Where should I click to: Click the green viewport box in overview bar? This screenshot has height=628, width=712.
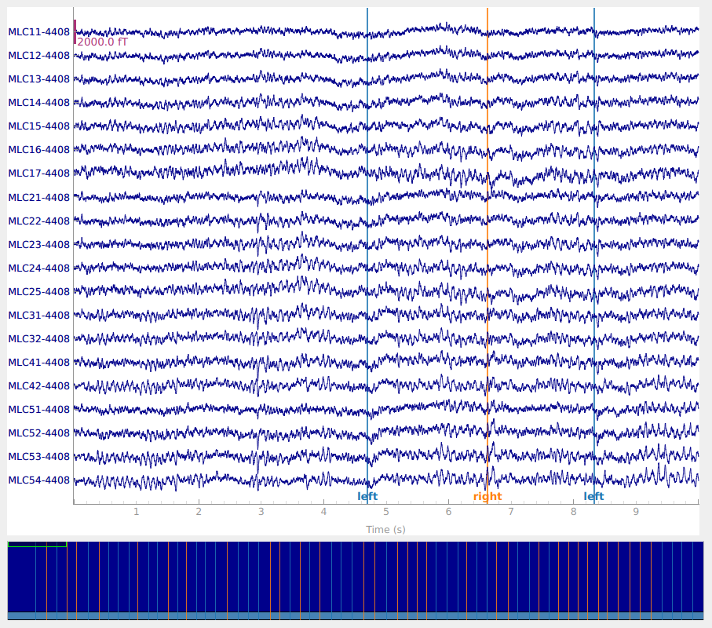[37, 544]
